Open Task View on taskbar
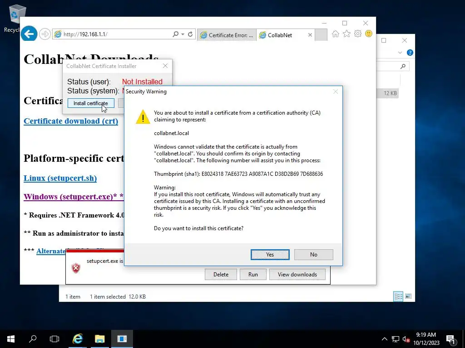The height and width of the screenshot is (348, 465). 54,339
